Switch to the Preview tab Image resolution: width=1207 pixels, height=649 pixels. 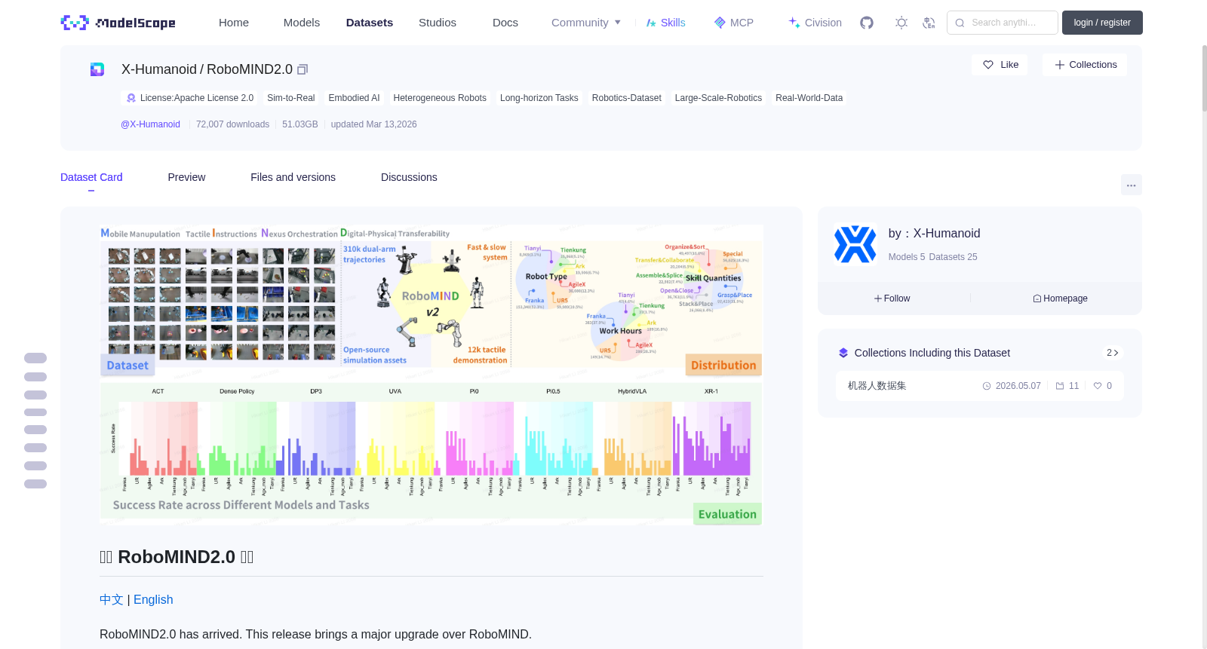(x=186, y=177)
